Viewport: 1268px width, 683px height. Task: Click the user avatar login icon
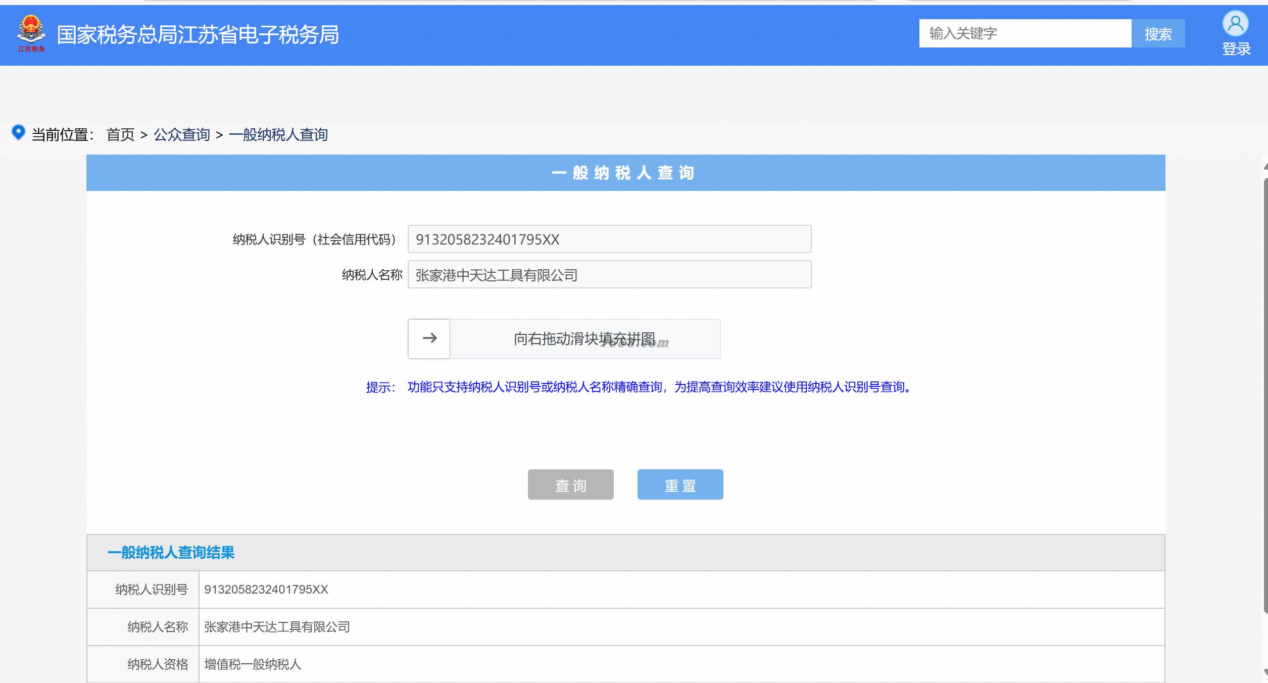[1235, 24]
